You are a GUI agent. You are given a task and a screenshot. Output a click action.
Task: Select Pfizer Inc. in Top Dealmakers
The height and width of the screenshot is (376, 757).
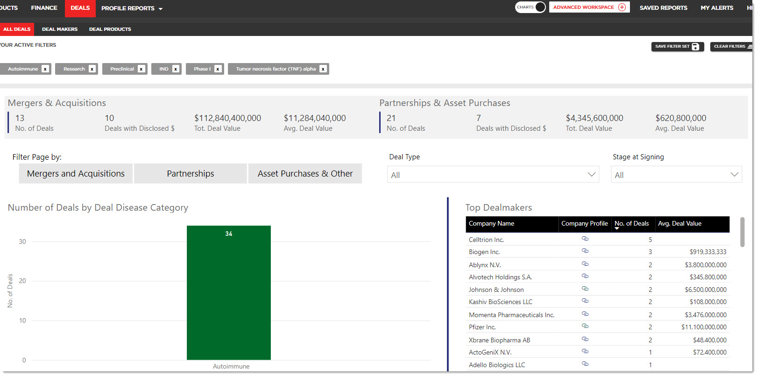(482, 327)
